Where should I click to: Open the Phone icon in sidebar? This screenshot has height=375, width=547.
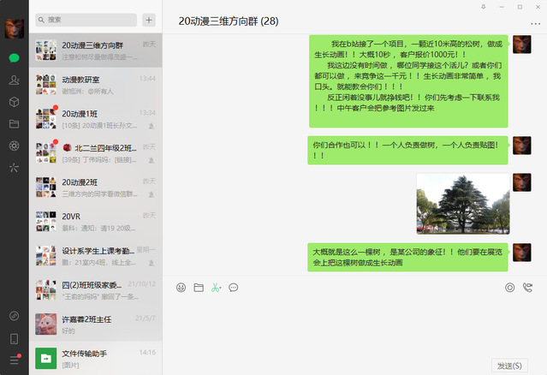click(14, 339)
